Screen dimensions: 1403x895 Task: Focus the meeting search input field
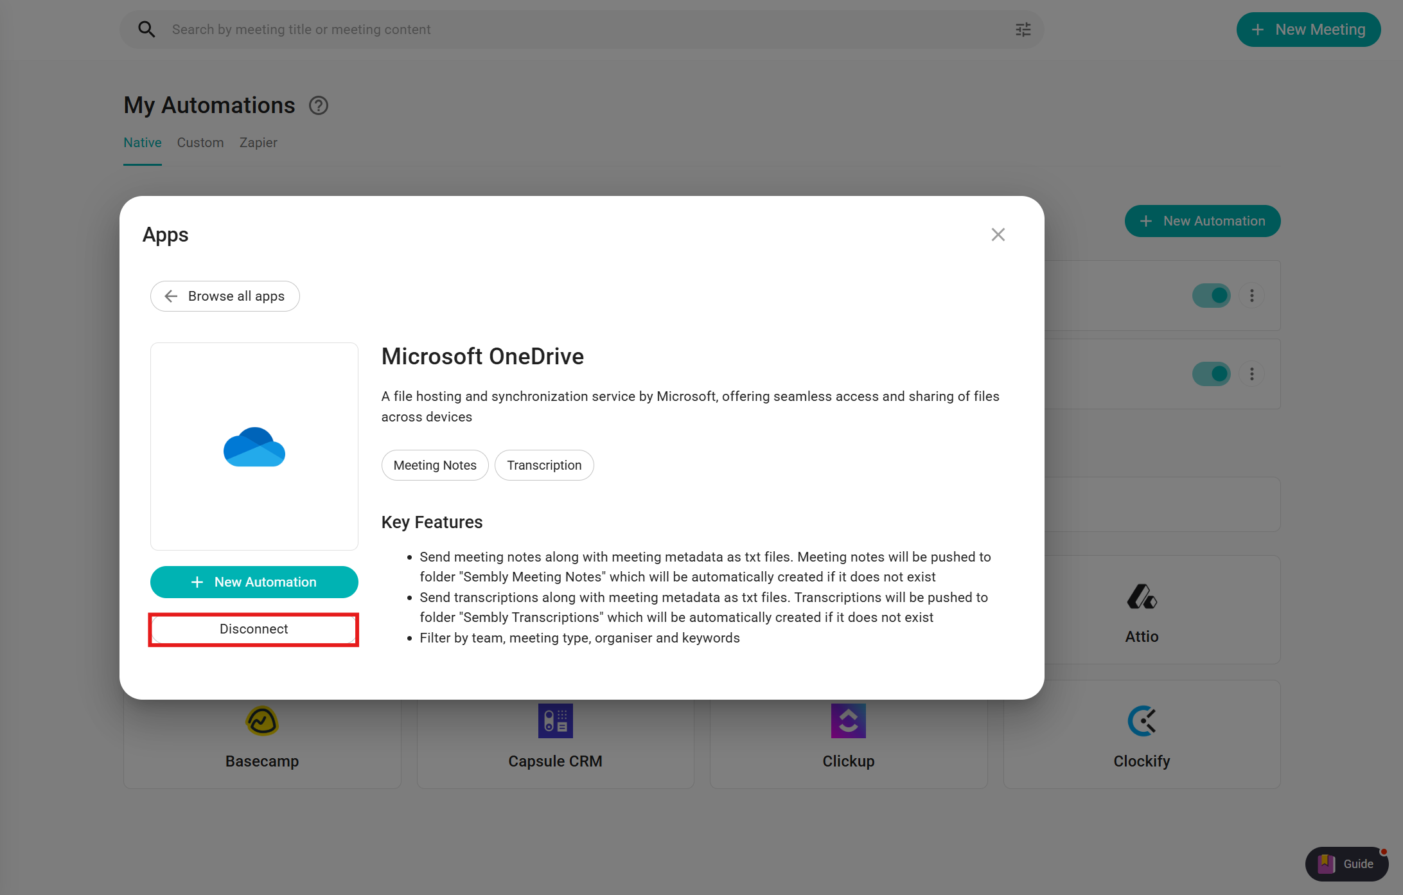tap(578, 30)
